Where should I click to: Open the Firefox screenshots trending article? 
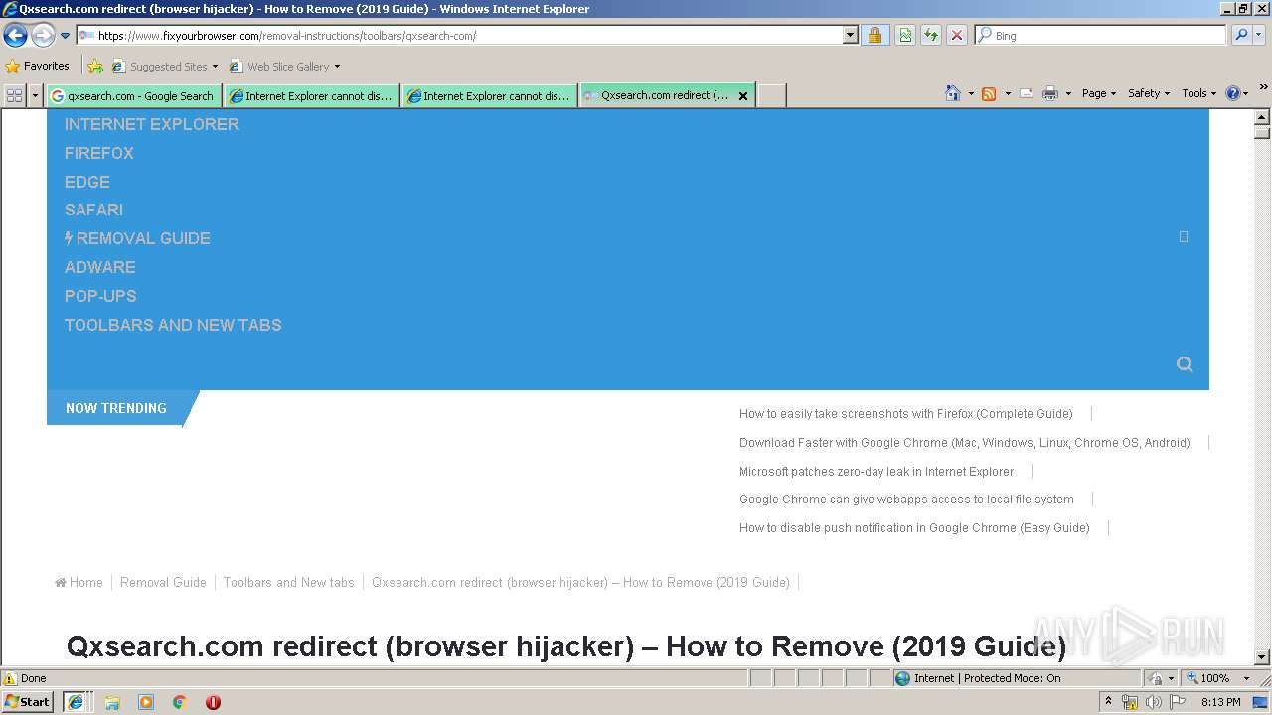(906, 414)
